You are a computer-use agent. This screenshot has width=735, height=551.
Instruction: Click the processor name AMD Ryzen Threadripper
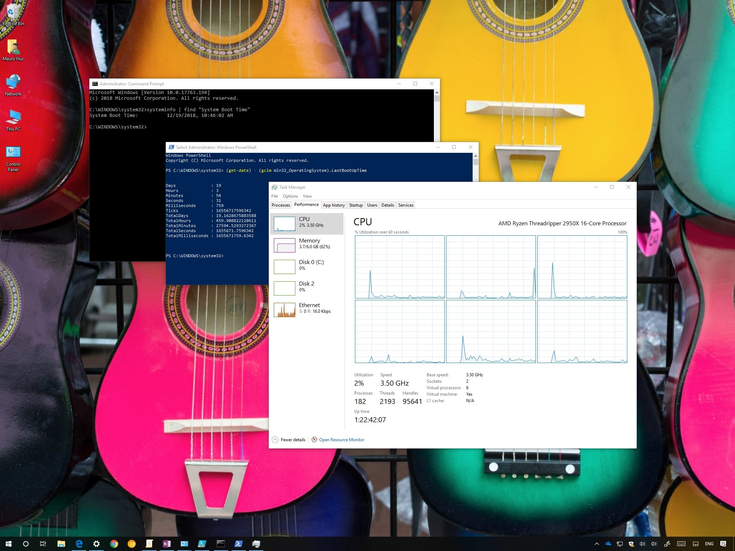[x=562, y=223]
